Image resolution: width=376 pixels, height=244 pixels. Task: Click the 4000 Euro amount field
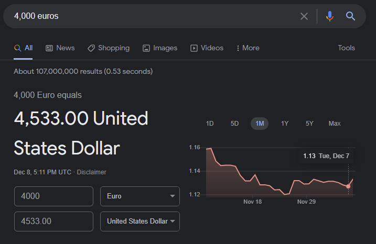click(x=53, y=196)
